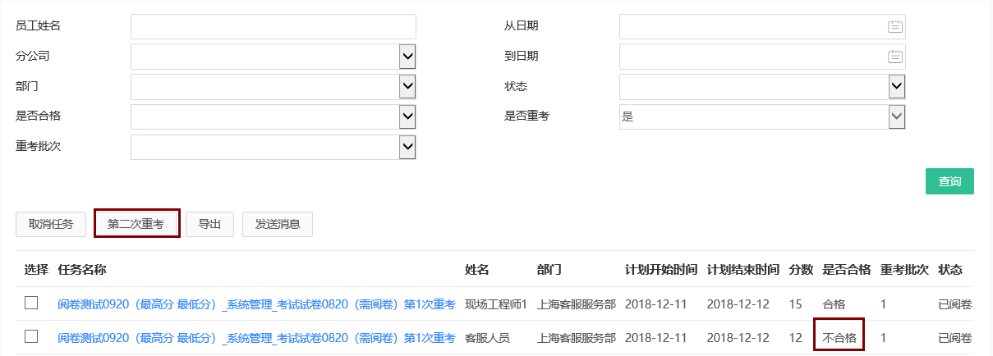The width and height of the screenshot is (993, 356).
Task: Click the 第二次重考 button
Action: coord(136,224)
